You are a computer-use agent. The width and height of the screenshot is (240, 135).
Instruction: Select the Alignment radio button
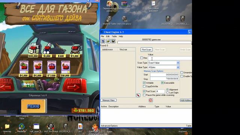coord(168,90)
